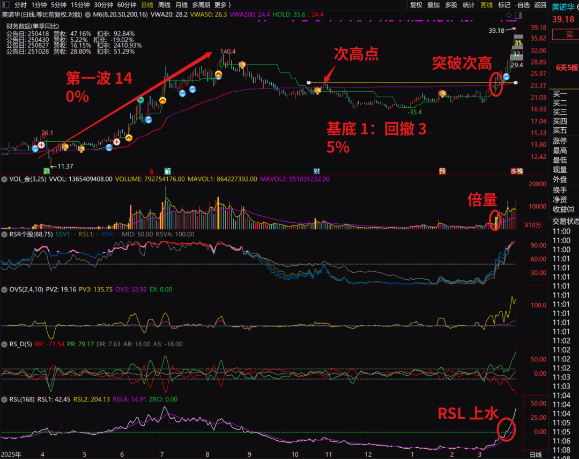Open the 财 earnings marker on timeline
Screen dimensions: 579x459
tap(316, 171)
